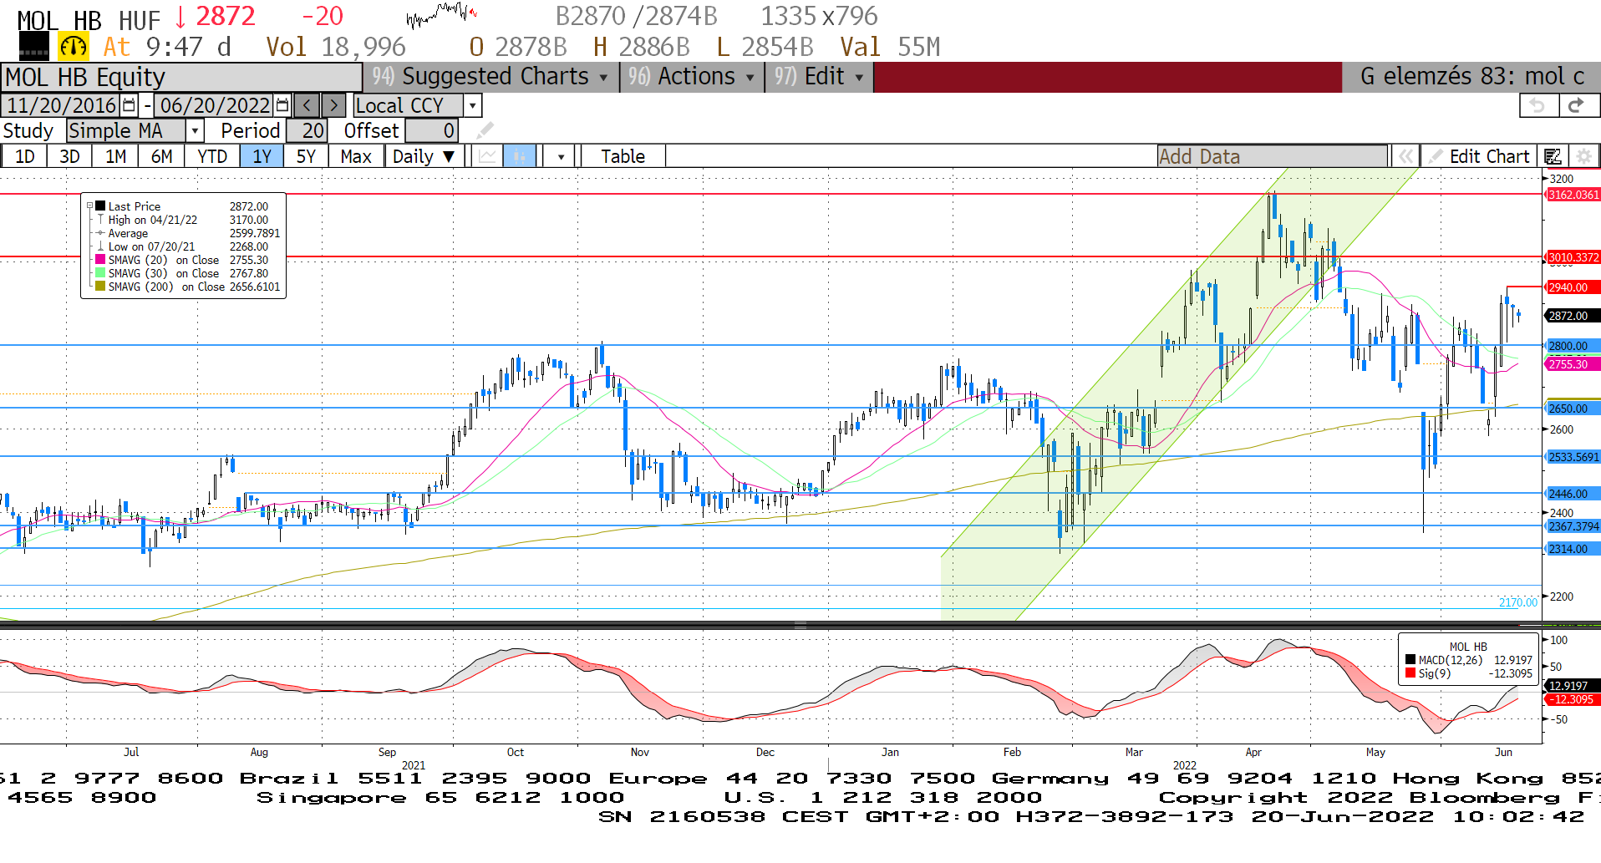Click the olive SMAVG (200) color swatch
Image resolution: width=1601 pixels, height=863 pixels.
pyautogui.click(x=100, y=287)
